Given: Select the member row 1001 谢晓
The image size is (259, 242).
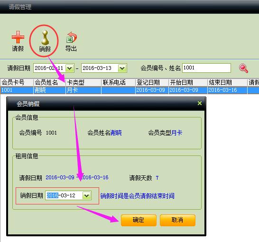Looking at the screenshot, I should pyautogui.click(x=129, y=90).
